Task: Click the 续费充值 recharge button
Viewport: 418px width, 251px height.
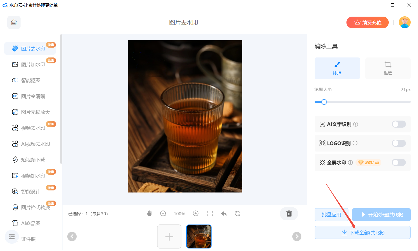Action: pyautogui.click(x=367, y=23)
